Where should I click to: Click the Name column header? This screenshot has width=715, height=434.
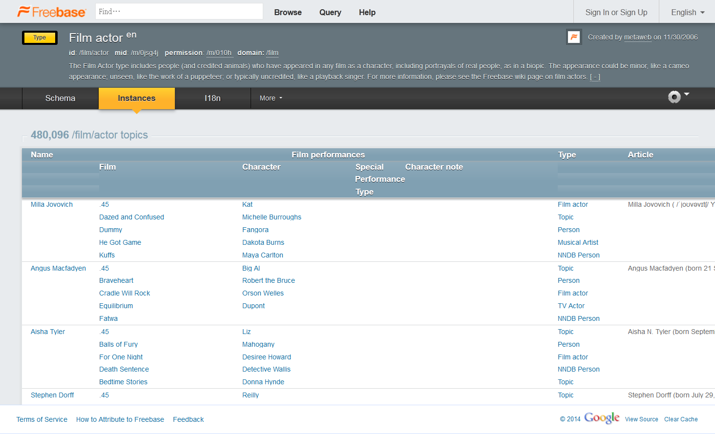[42, 155]
